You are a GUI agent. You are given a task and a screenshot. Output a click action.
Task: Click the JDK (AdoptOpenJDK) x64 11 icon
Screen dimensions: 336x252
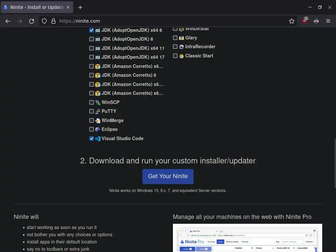click(98, 49)
